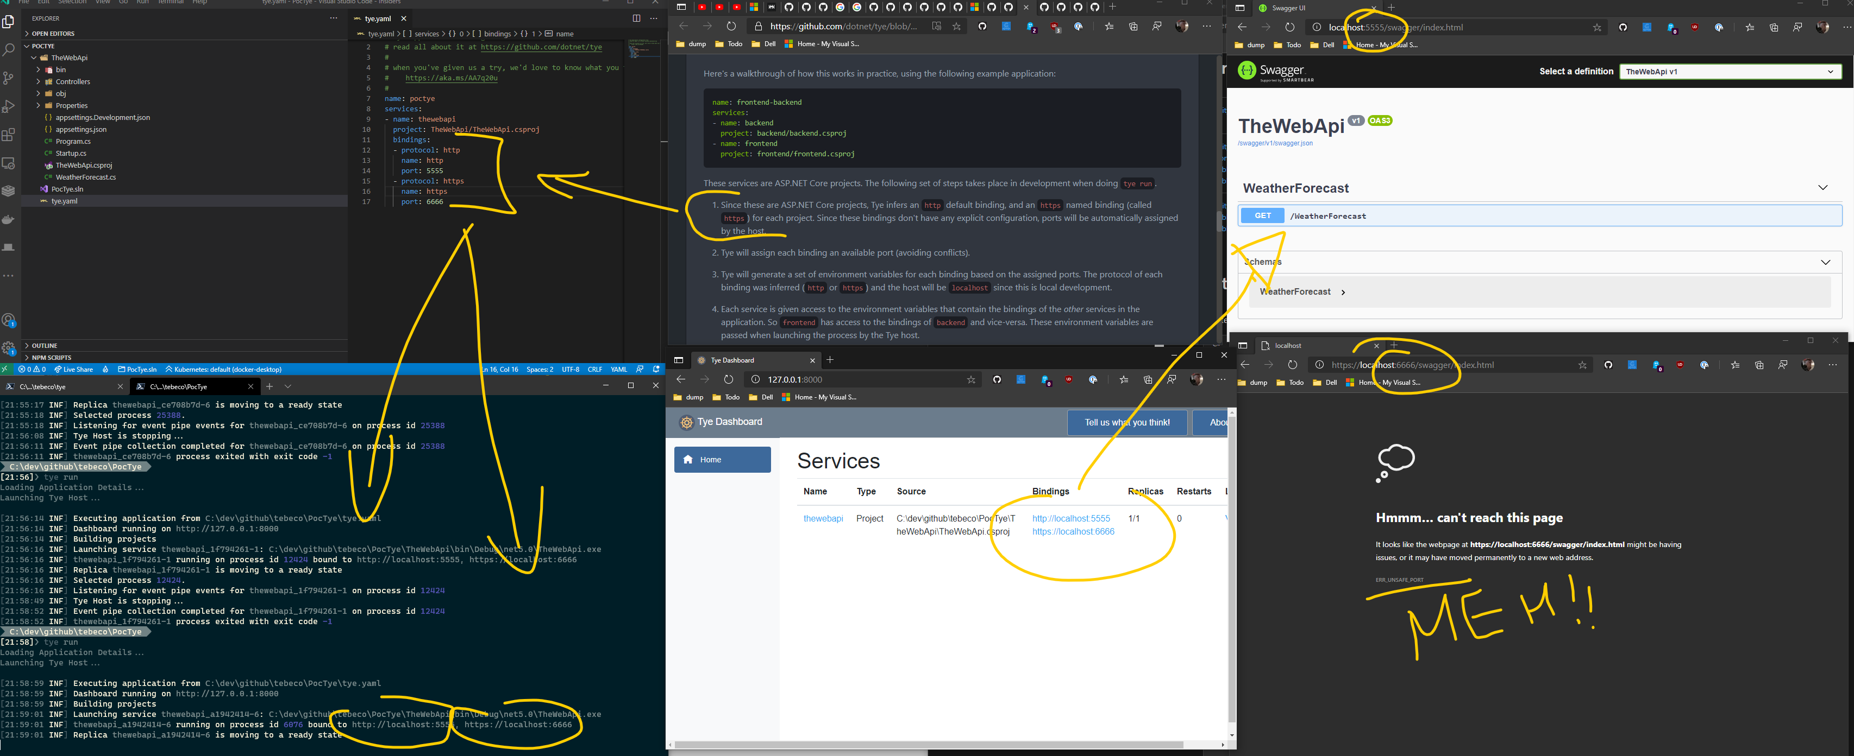
Task: Open the Extensions view in the activity bar
Action: pos(9,135)
